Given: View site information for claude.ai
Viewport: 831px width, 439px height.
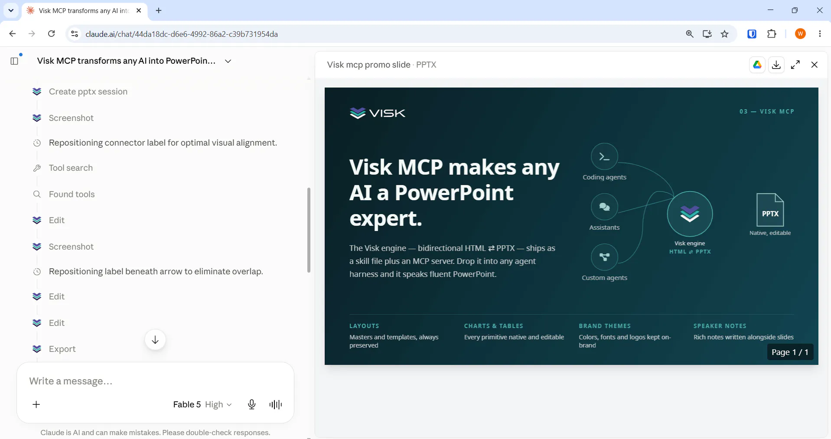Looking at the screenshot, I should click(x=75, y=34).
